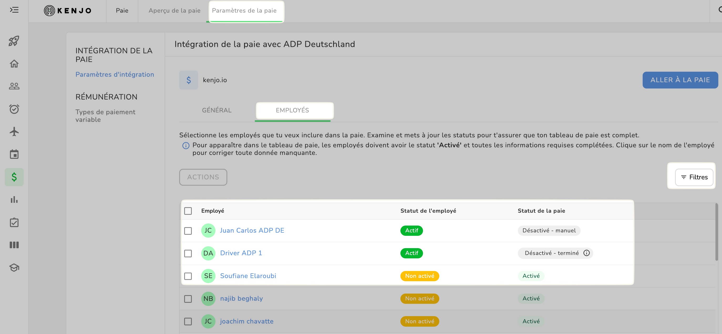Click info icon next to Désactivé - terminé

(x=586, y=253)
